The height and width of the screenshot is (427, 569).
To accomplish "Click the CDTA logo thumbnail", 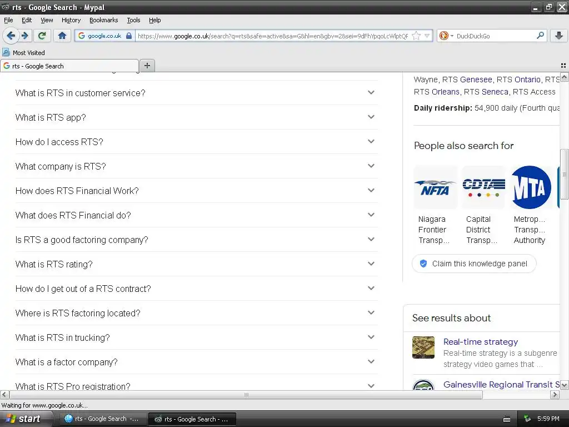I will [x=483, y=187].
